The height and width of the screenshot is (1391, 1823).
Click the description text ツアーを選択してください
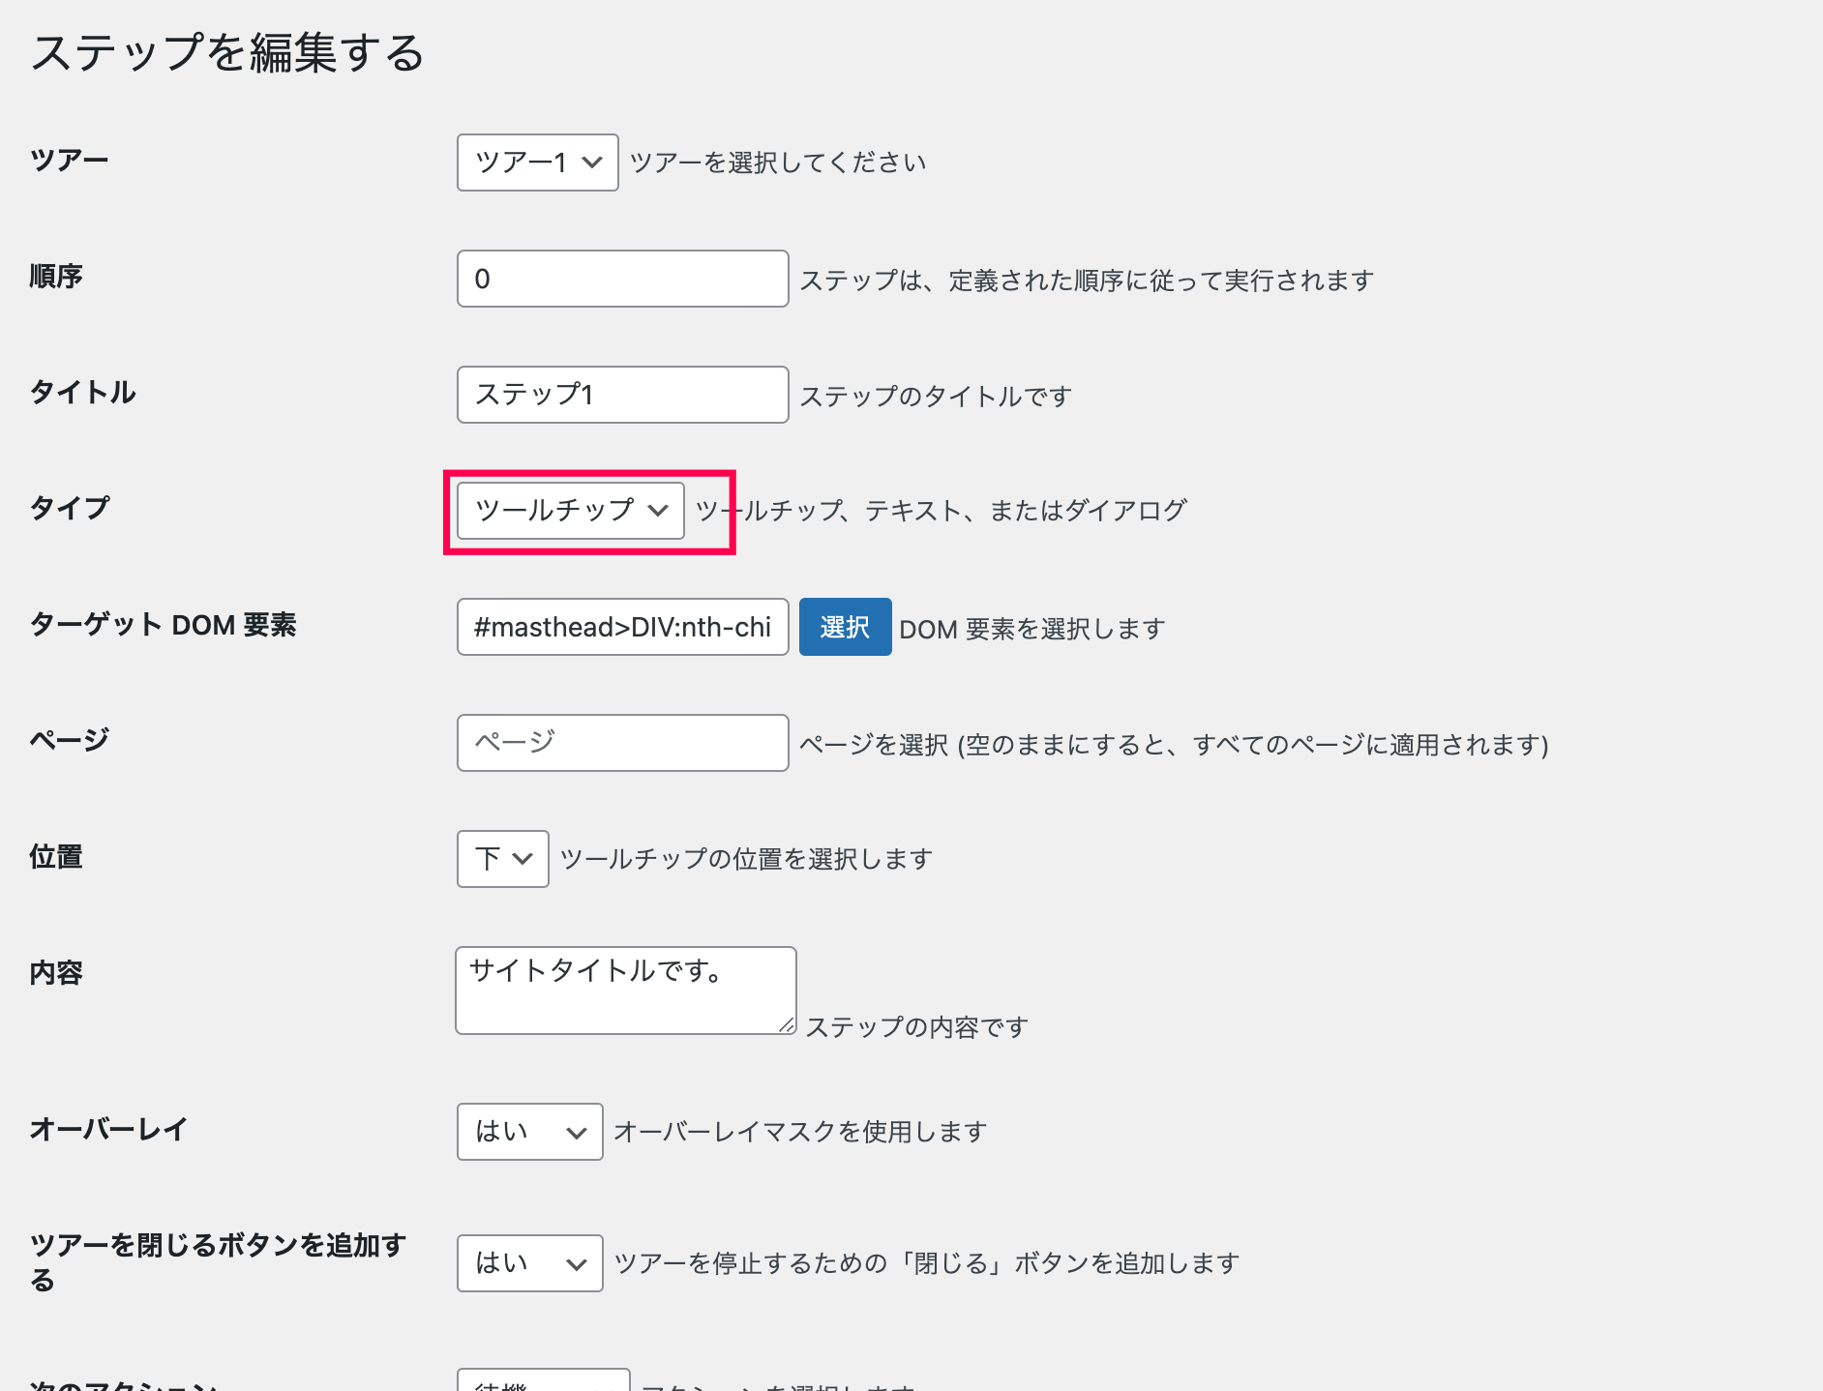coord(778,163)
